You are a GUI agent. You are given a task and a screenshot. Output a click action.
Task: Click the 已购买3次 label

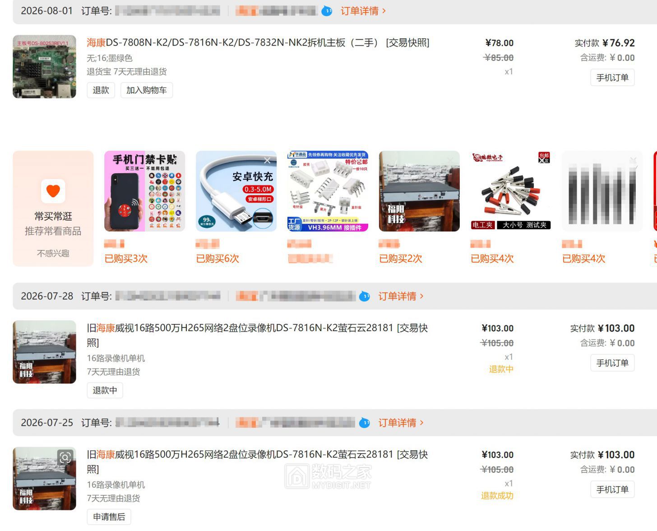(126, 259)
